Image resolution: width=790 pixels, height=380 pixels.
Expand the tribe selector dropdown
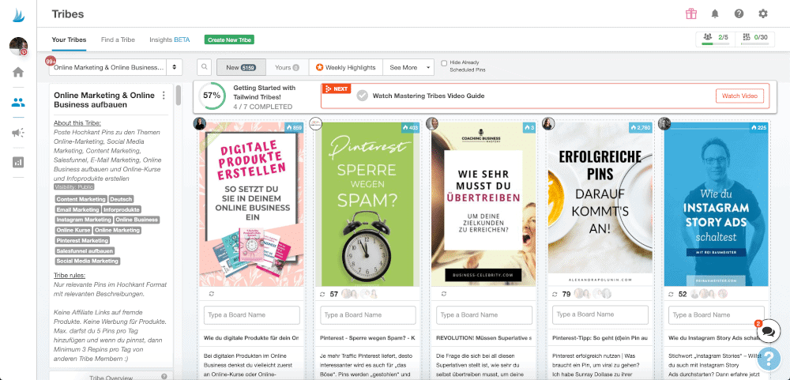[115, 68]
